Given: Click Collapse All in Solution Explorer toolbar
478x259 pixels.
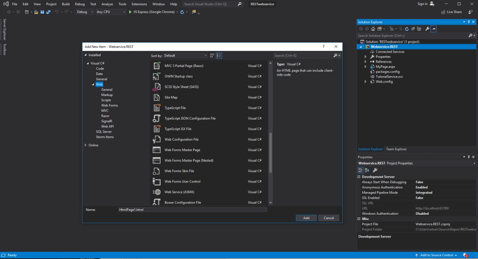Looking at the screenshot, I should [413, 29].
